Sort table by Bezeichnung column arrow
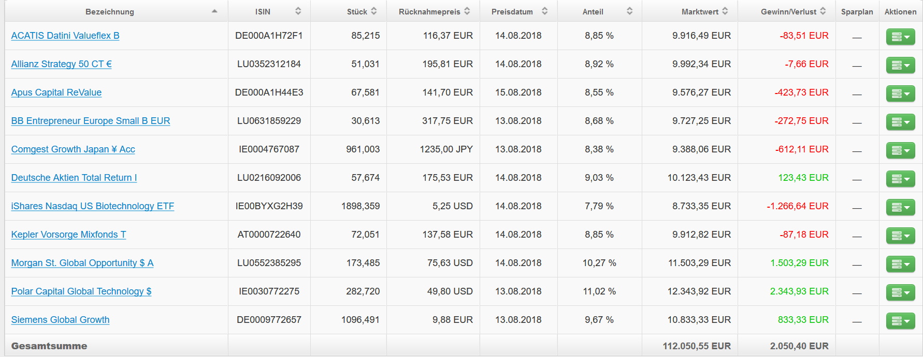Image resolution: width=923 pixels, height=357 pixels. pos(214,11)
